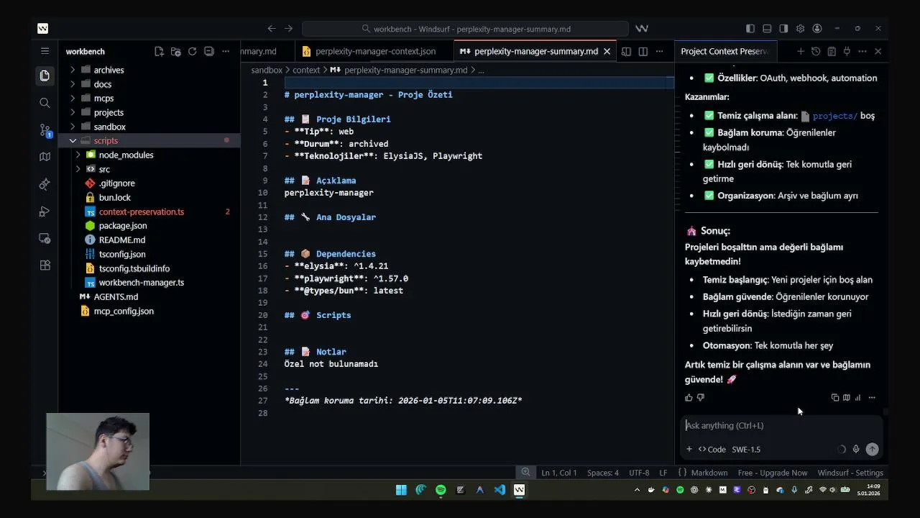
Task: Copy the Cascade response
Action: click(834, 397)
